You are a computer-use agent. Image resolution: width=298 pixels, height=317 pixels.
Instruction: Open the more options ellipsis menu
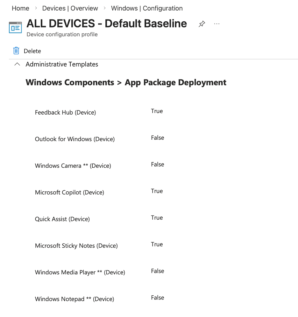pos(217,24)
